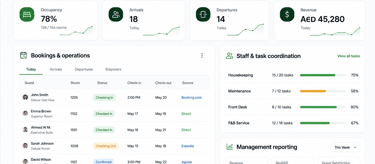Click the Check-out column header

pyautogui.click(x=163, y=83)
